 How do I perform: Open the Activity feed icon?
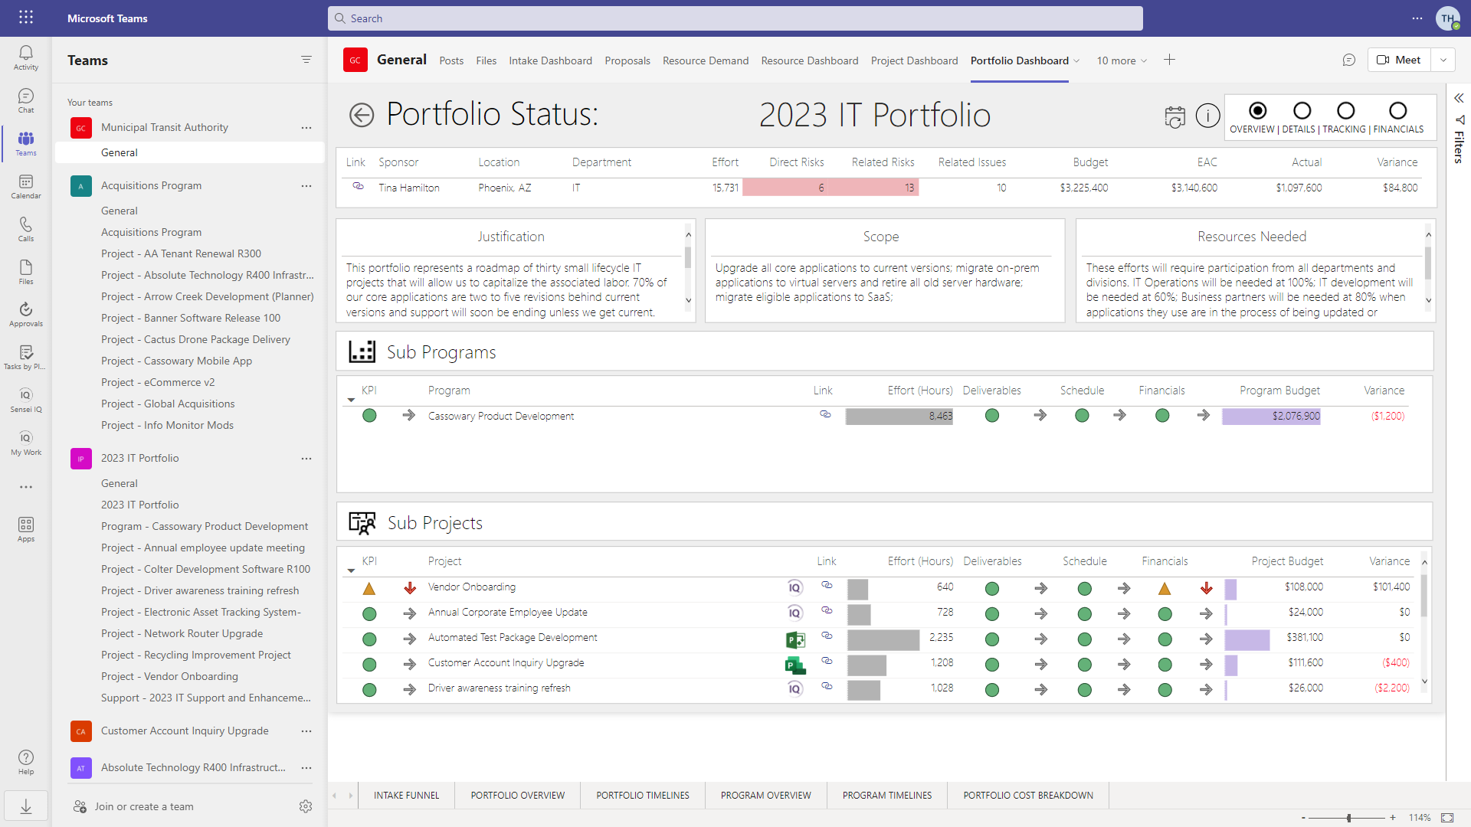pos(26,57)
